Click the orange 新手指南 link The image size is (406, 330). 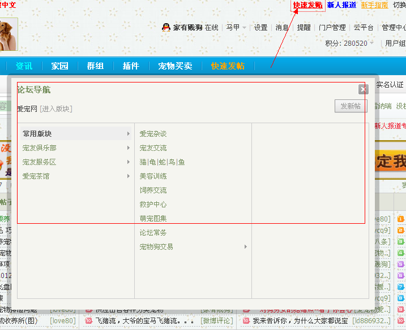[x=374, y=5]
